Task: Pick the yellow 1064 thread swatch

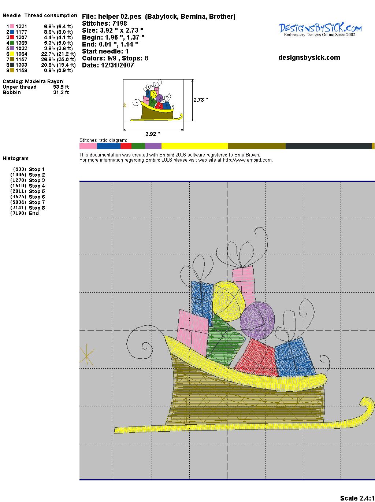Action: tap(12, 54)
